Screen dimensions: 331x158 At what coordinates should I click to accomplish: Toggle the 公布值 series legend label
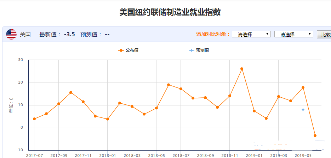132,50
